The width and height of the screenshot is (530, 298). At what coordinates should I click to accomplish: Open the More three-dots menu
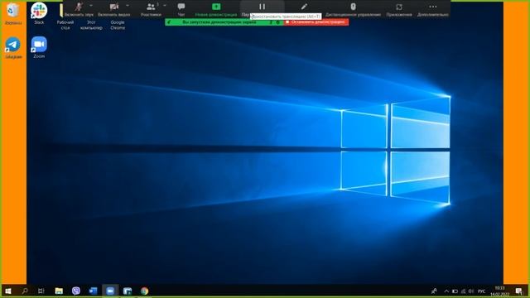coord(432,7)
